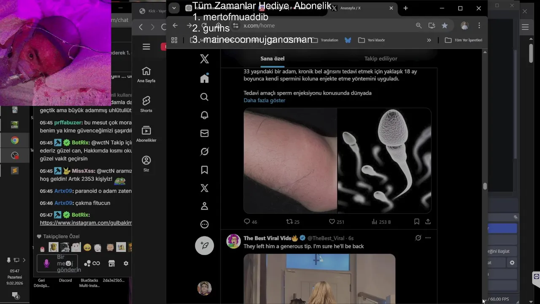Open more options on Viral Vids post
This screenshot has height=304, width=540.
[428, 238]
